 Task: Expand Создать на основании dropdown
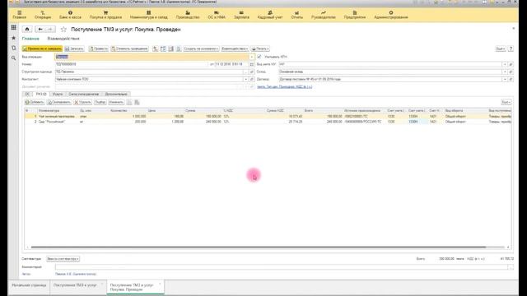click(x=201, y=49)
